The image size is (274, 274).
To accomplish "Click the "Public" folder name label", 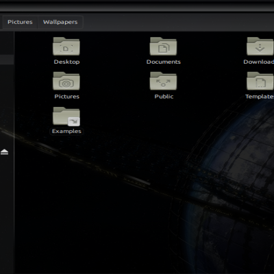I will click(164, 97).
